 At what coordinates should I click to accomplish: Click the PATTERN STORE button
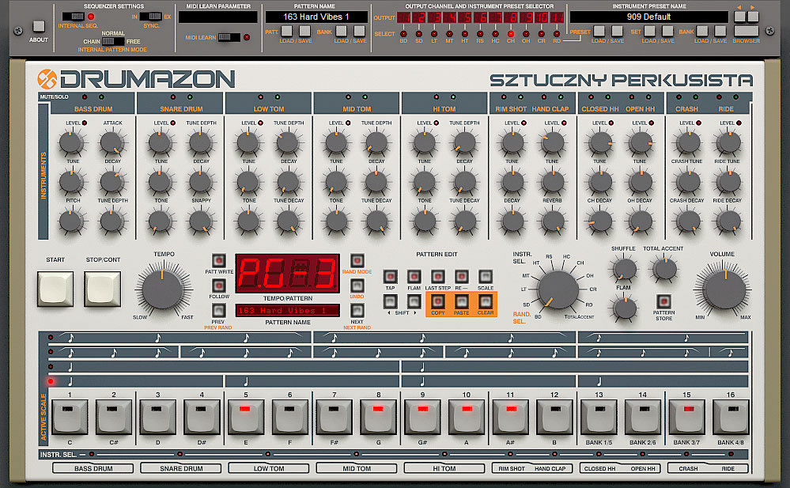click(x=664, y=301)
